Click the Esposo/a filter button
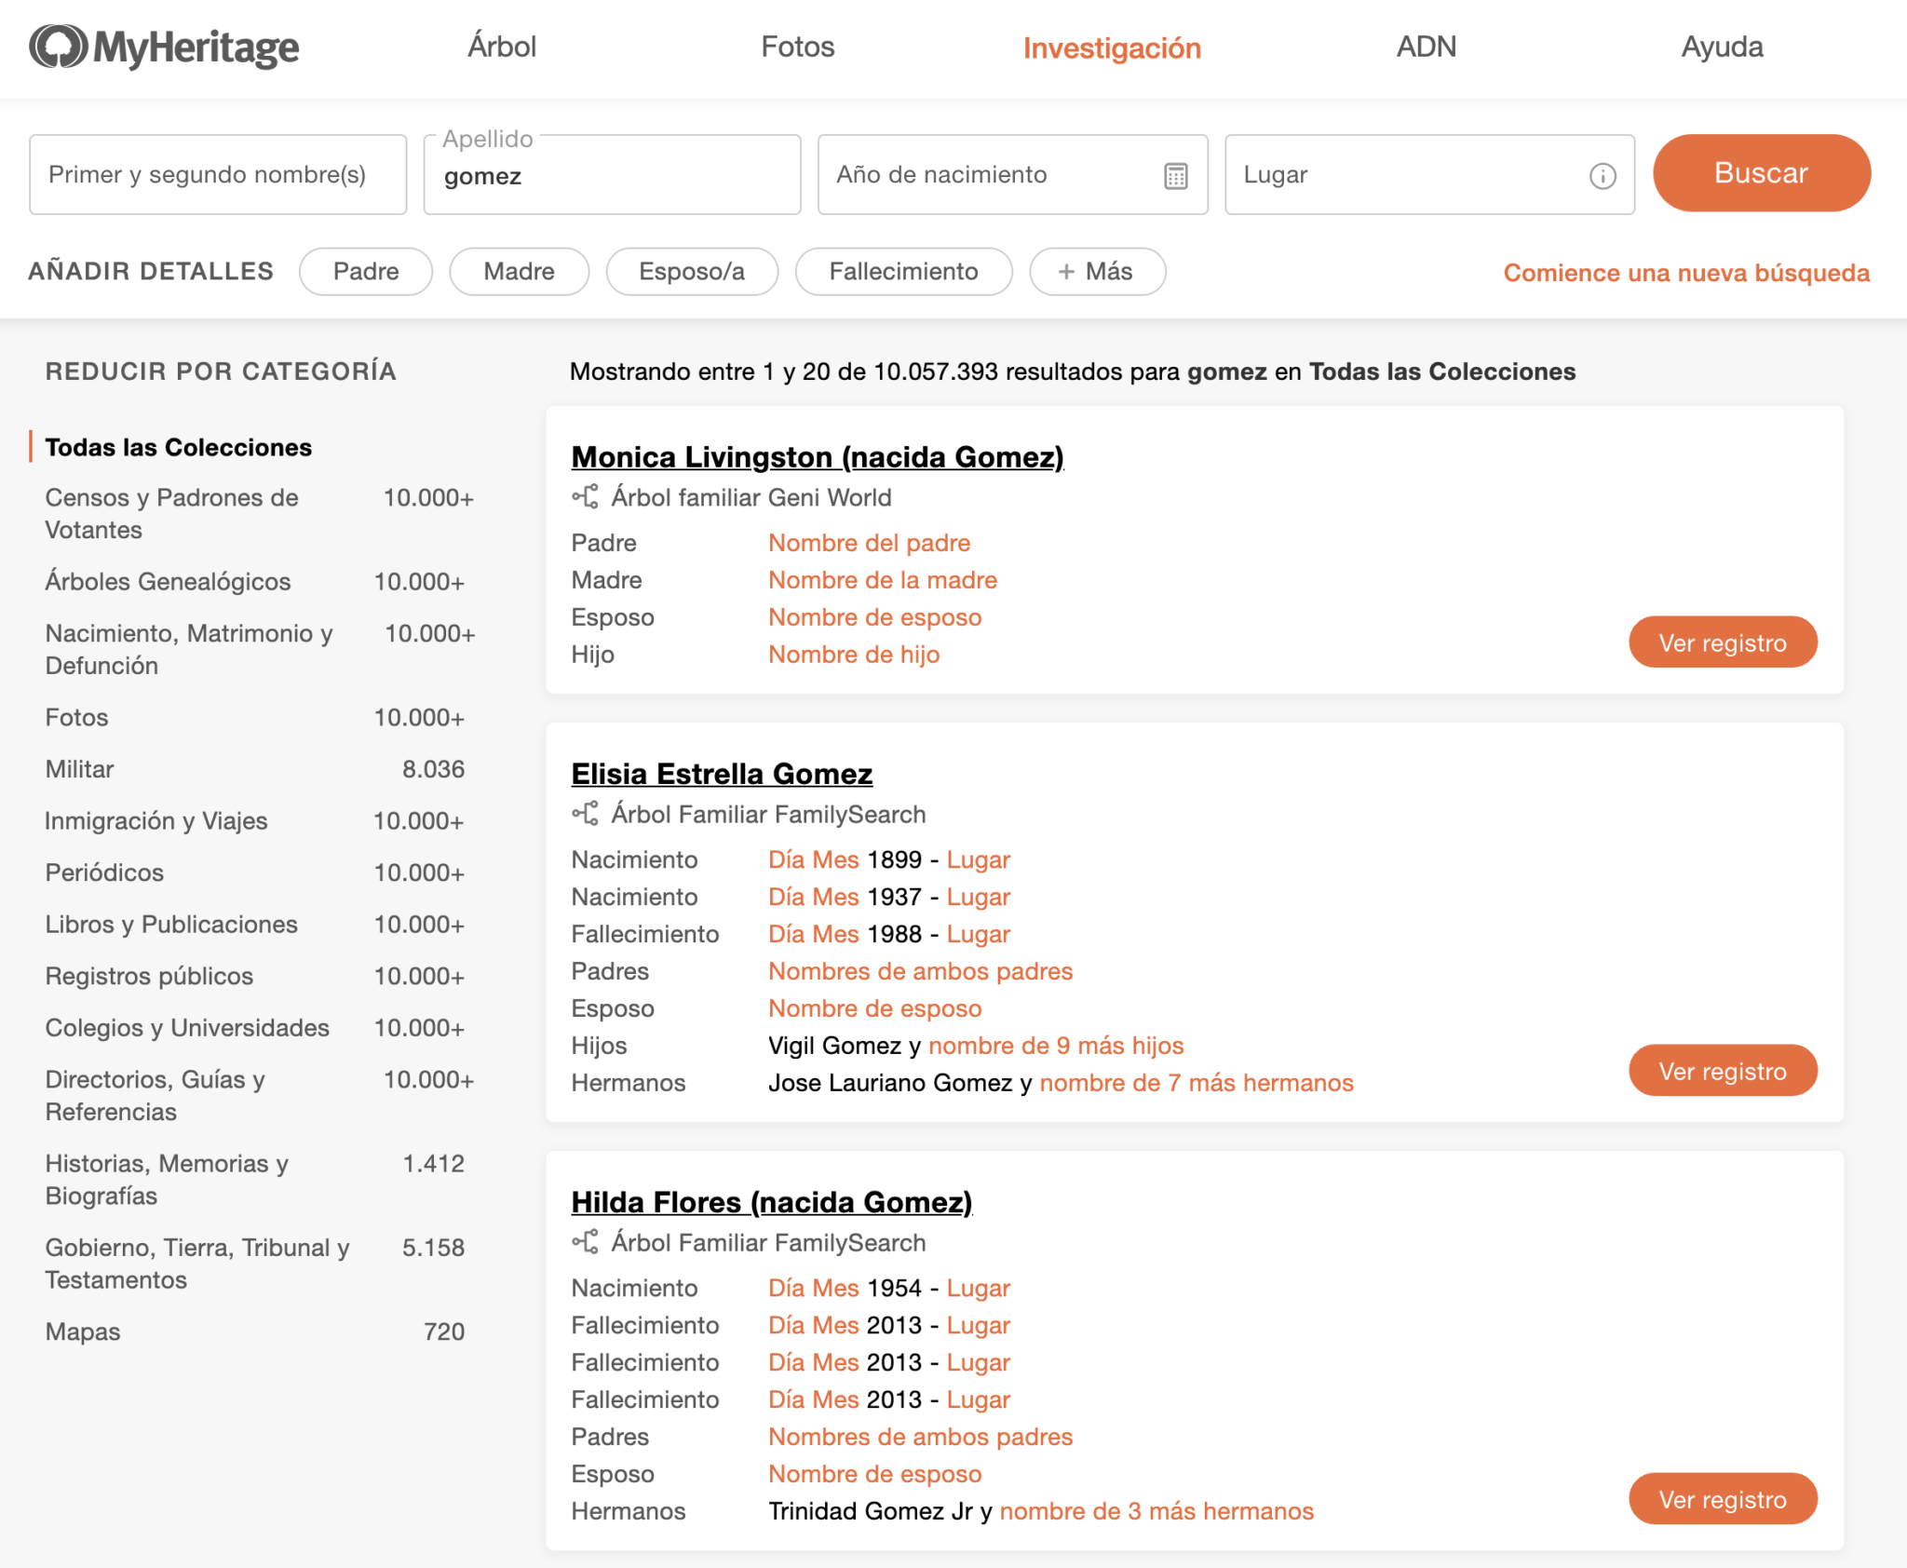 [x=691, y=271]
